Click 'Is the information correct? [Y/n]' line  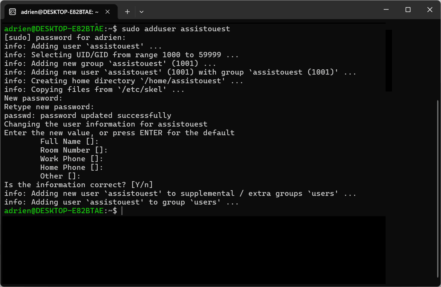pos(78,185)
